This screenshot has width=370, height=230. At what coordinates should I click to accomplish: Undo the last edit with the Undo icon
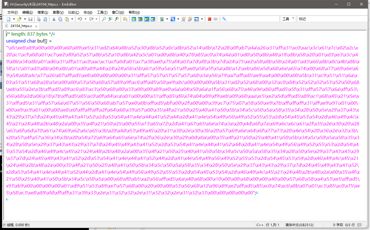coord(80,19)
